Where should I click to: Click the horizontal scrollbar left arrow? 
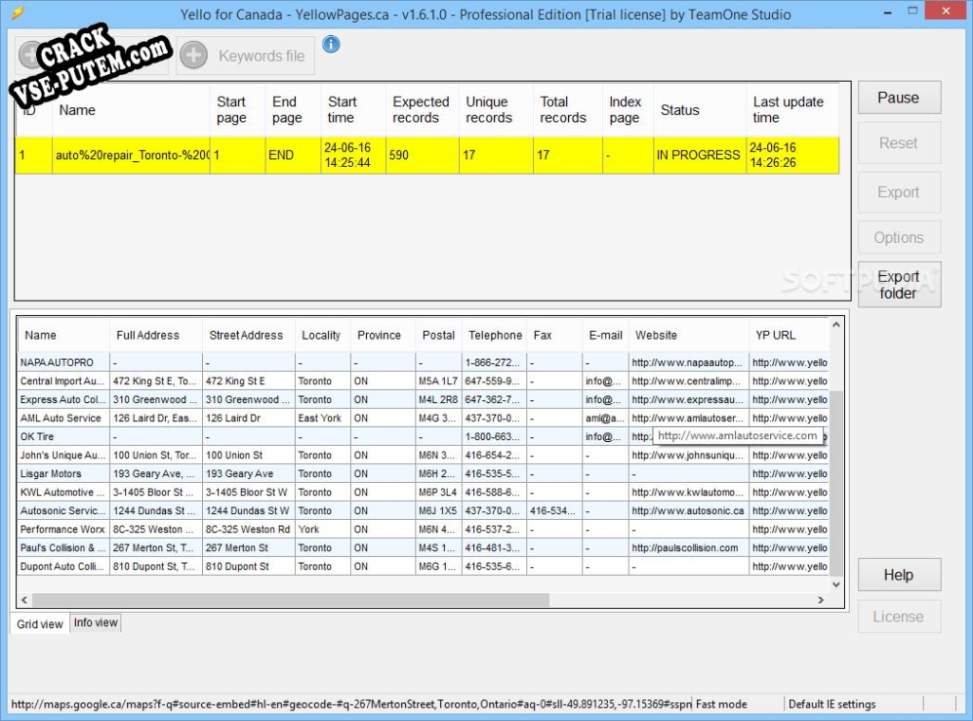24,600
